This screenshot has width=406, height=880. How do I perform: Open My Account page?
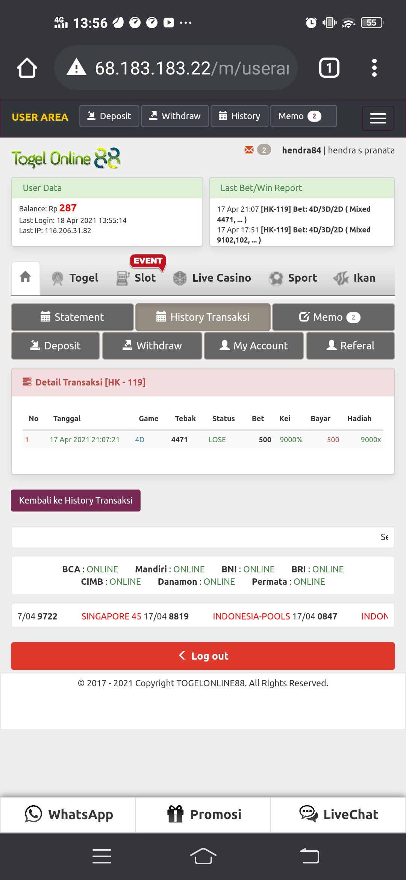pyautogui.click(x=254, y=346)
